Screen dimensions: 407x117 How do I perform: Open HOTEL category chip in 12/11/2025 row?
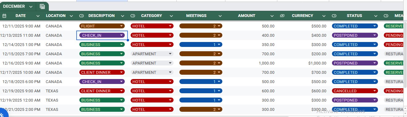point(170,26)
